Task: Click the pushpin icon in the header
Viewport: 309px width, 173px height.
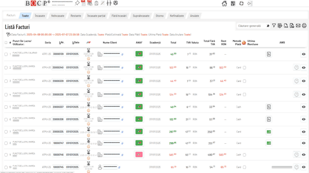Action: 77,3
